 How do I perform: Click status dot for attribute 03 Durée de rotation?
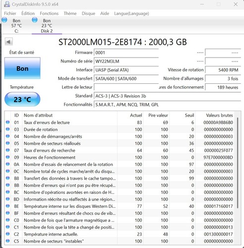[x=7, y=129]
